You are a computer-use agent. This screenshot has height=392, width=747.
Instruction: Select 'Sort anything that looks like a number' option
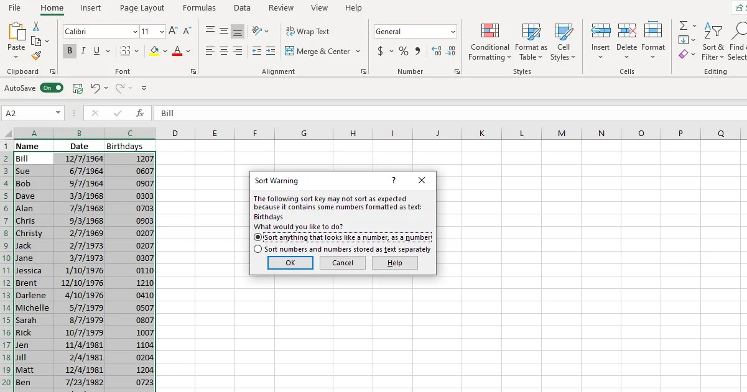(258, 238)
